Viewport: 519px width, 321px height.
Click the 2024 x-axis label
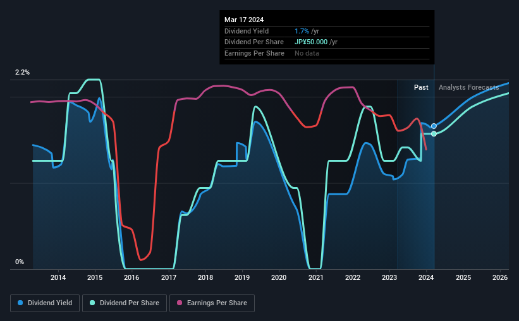426,277
